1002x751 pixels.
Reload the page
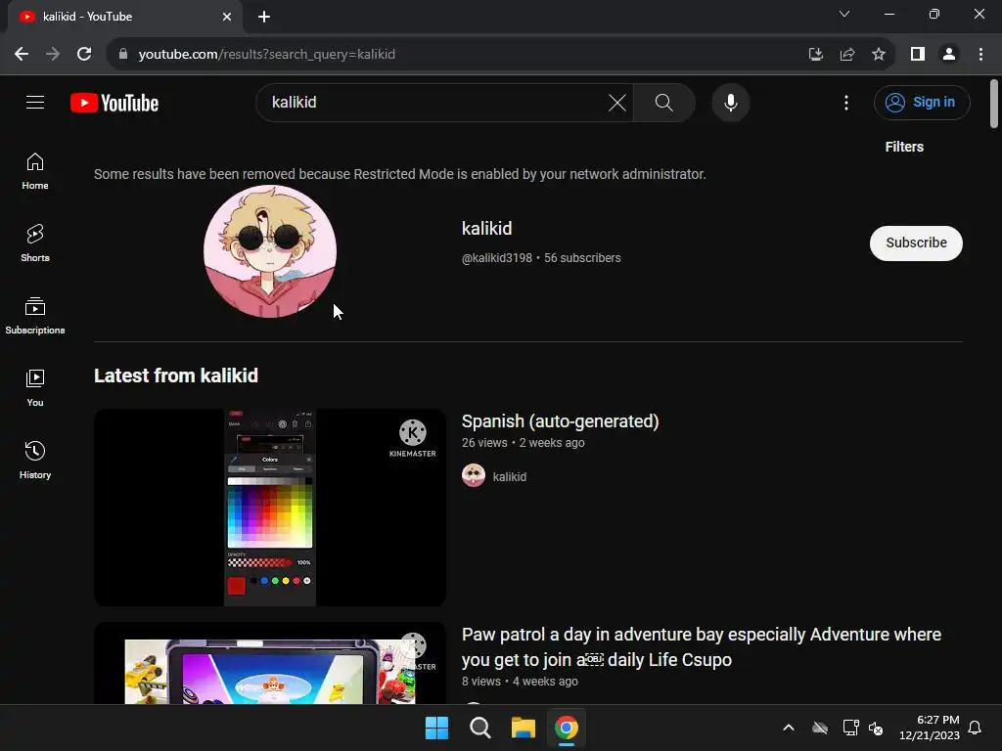click(x=84, y=55)
